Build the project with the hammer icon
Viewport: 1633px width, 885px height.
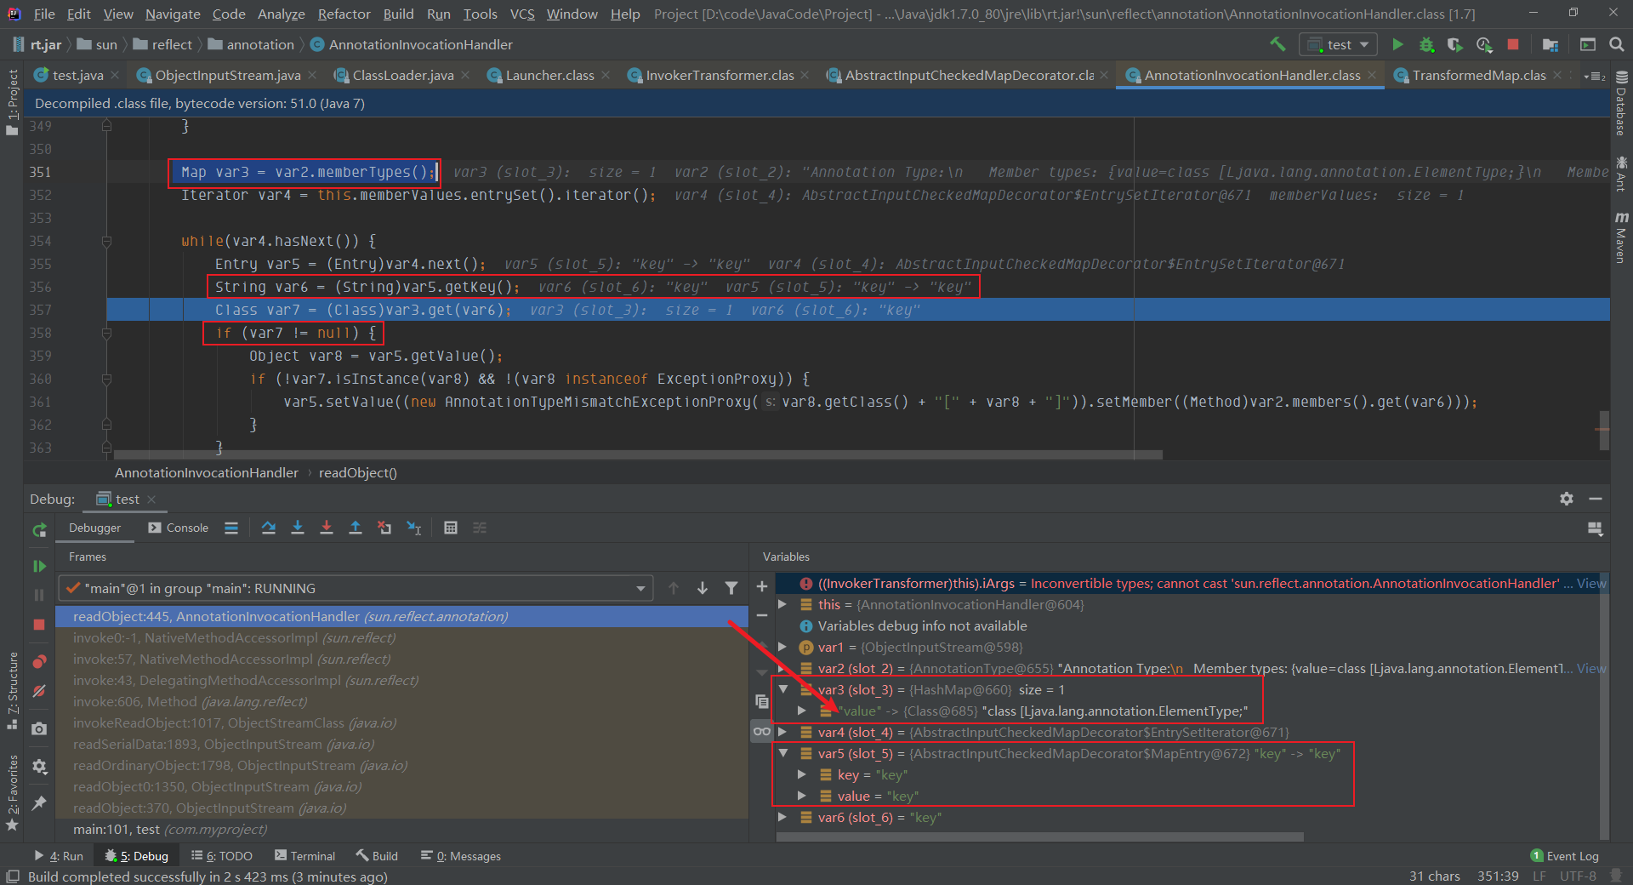1277,44
